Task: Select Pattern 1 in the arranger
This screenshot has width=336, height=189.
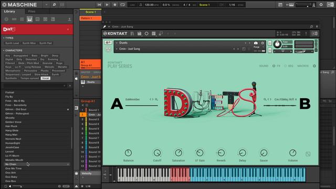Action: click(x=90, y=18)
